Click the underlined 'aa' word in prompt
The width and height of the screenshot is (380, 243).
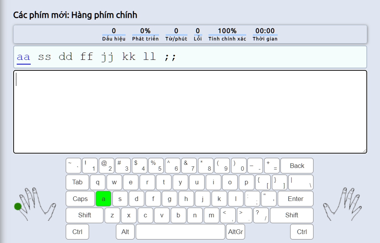click(x=23, y=57)
